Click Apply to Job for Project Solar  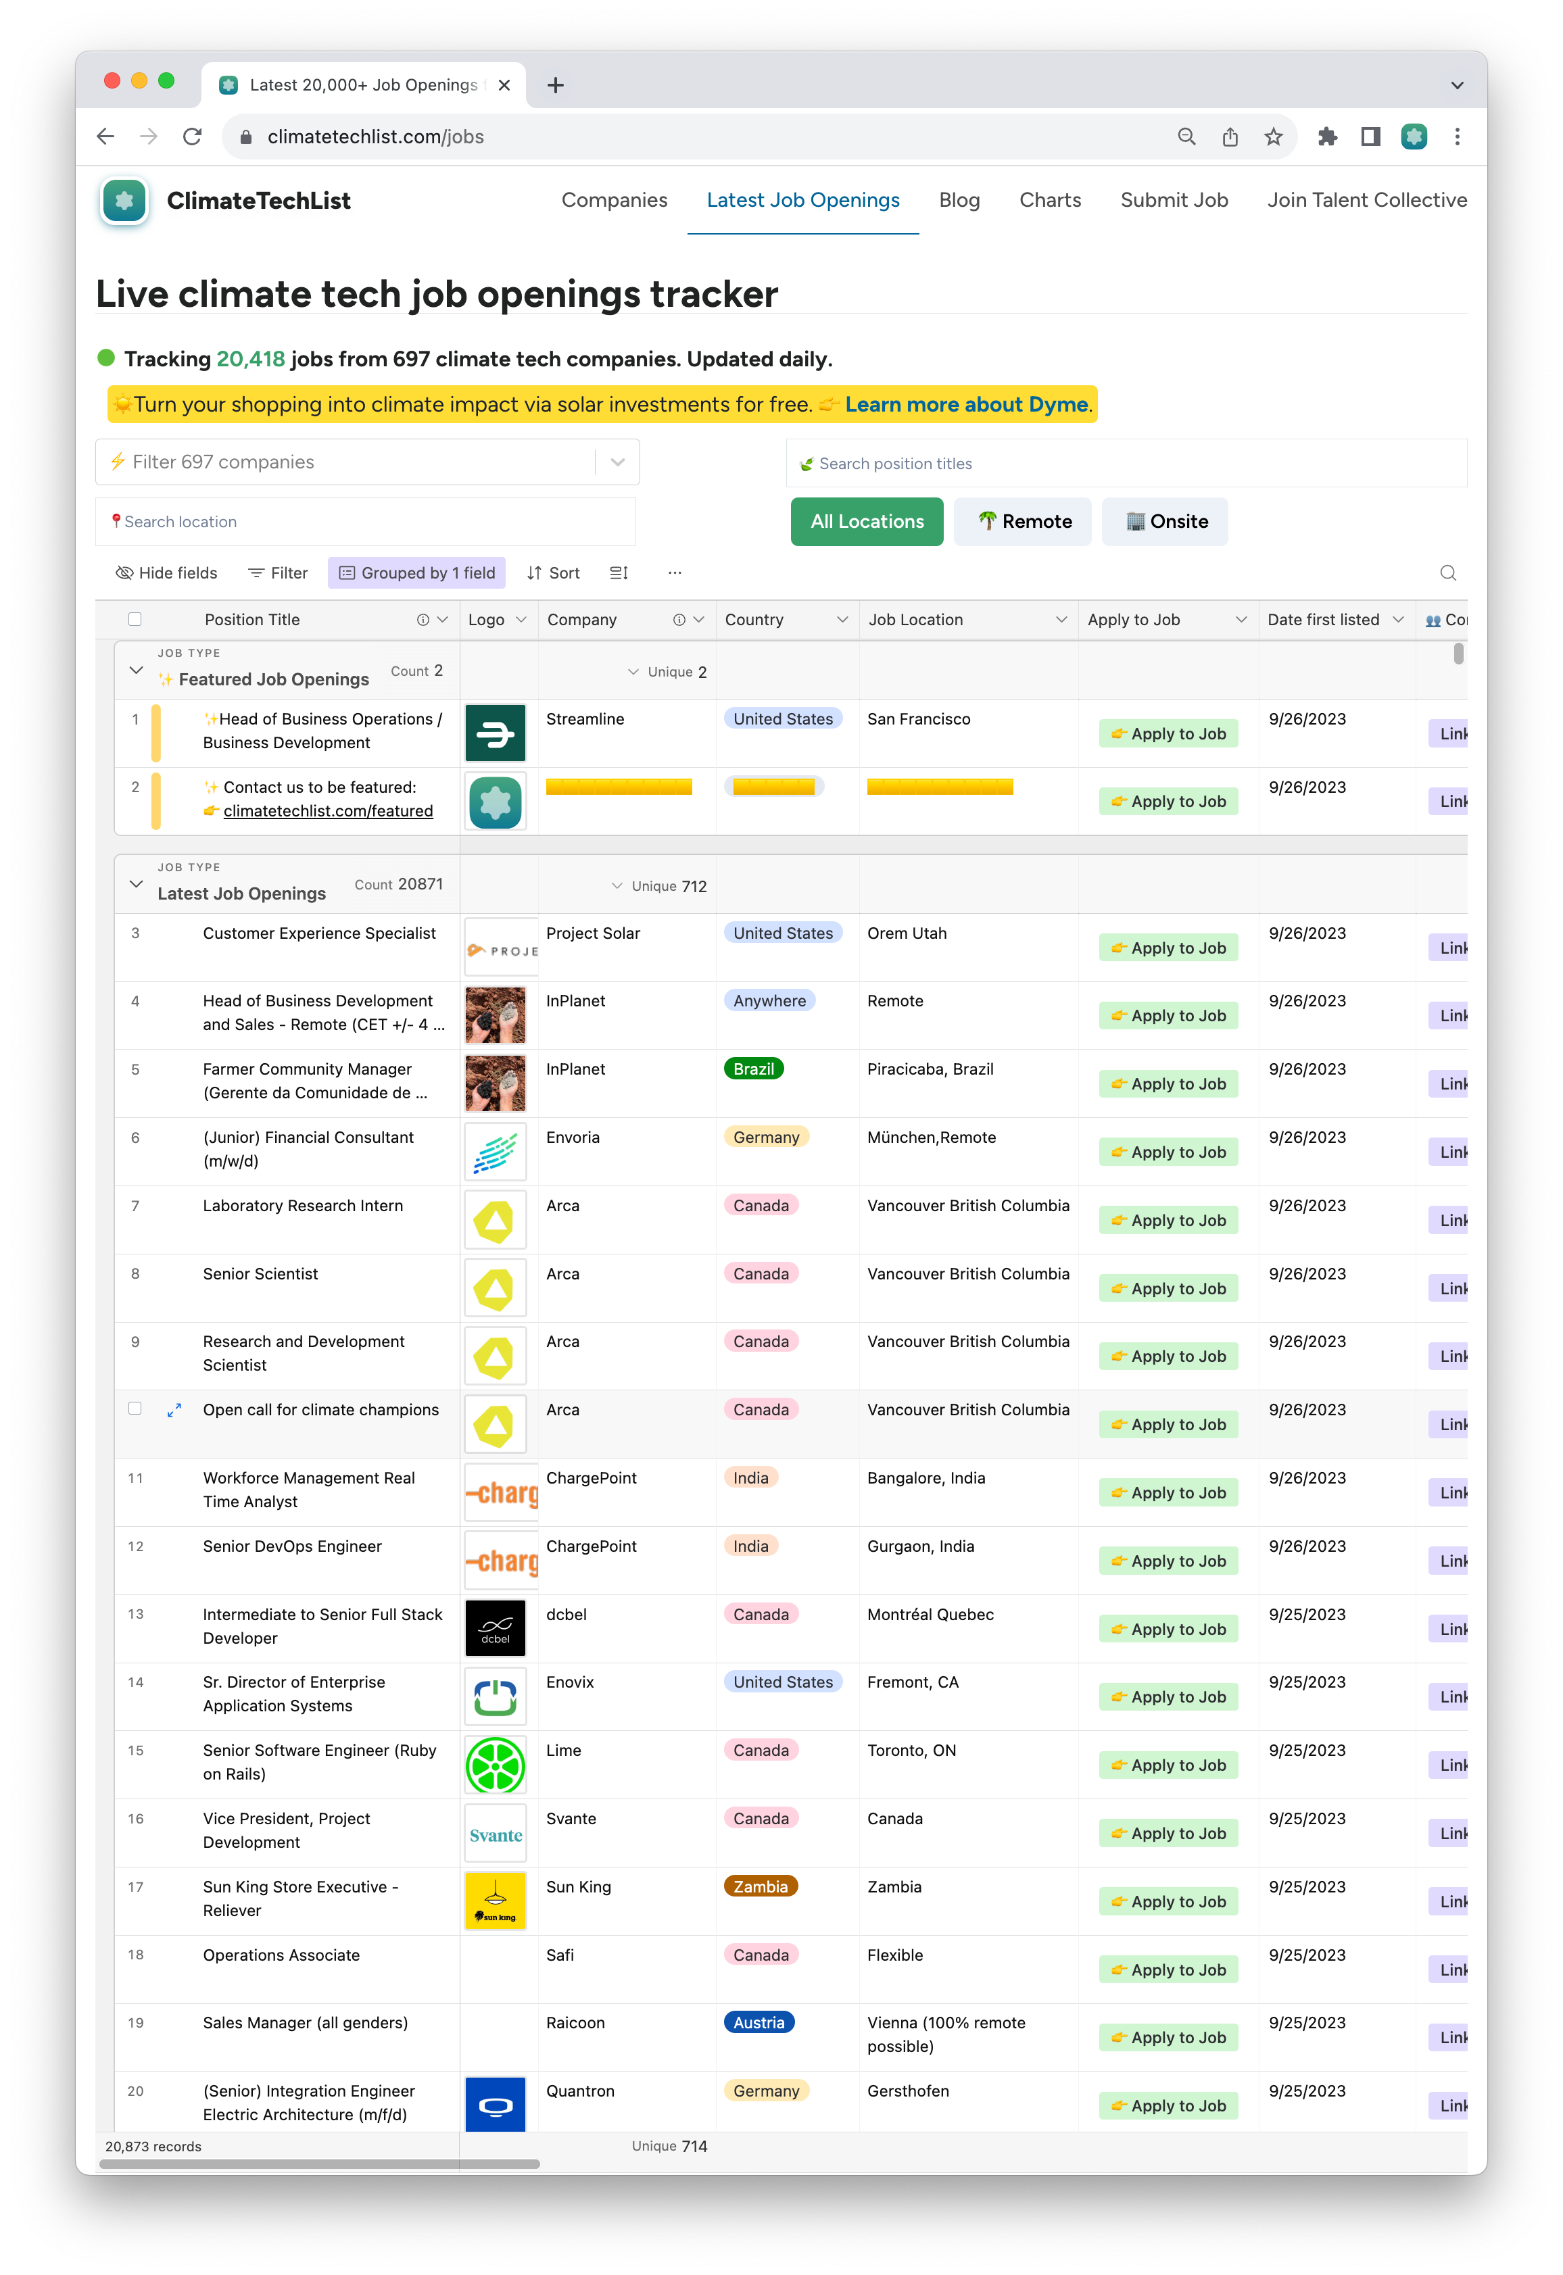coord(1168,948)
